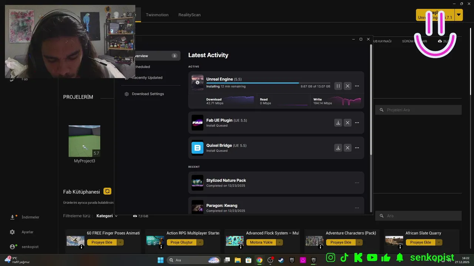474x266 pixels.
Task: Open Steam from the taskbar
Action: point(281,260)
